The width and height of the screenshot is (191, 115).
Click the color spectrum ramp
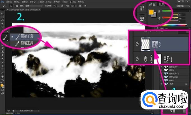click(174, 25)
